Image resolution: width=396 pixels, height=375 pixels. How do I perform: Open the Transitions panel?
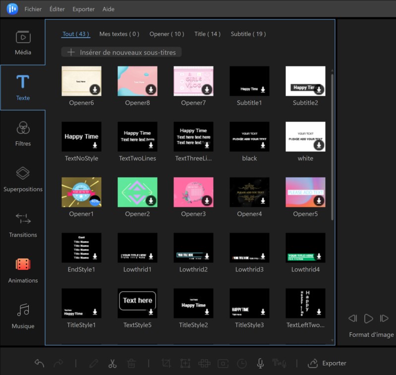(x=23, y=225)
